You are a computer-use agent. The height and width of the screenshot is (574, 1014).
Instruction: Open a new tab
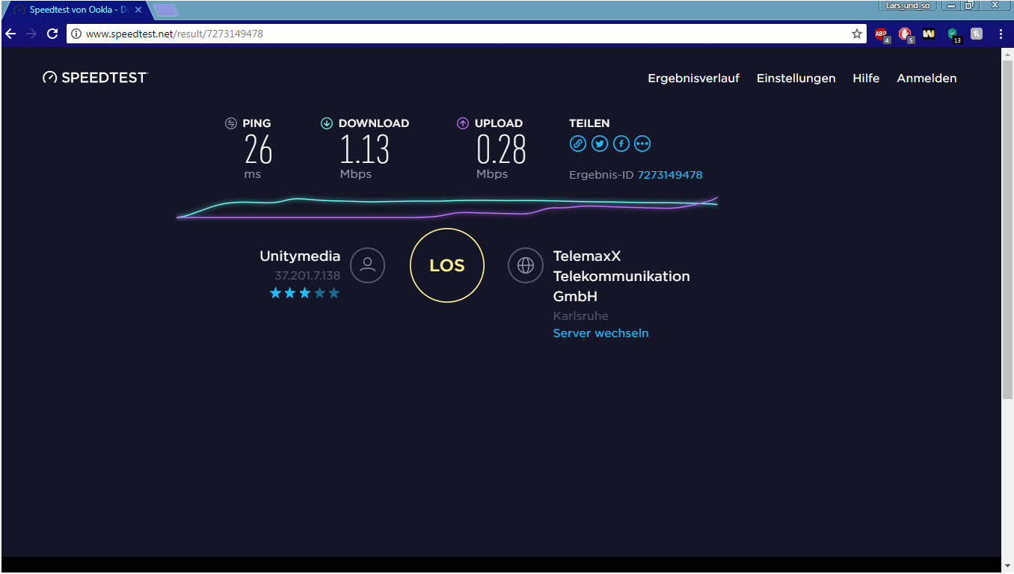(166, 10)
